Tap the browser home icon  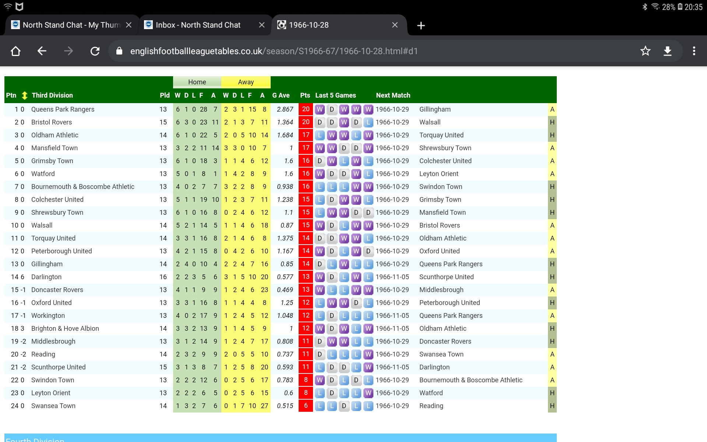pos(15,51)
